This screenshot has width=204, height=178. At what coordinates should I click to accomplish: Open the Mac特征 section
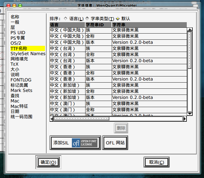(19, 106)
